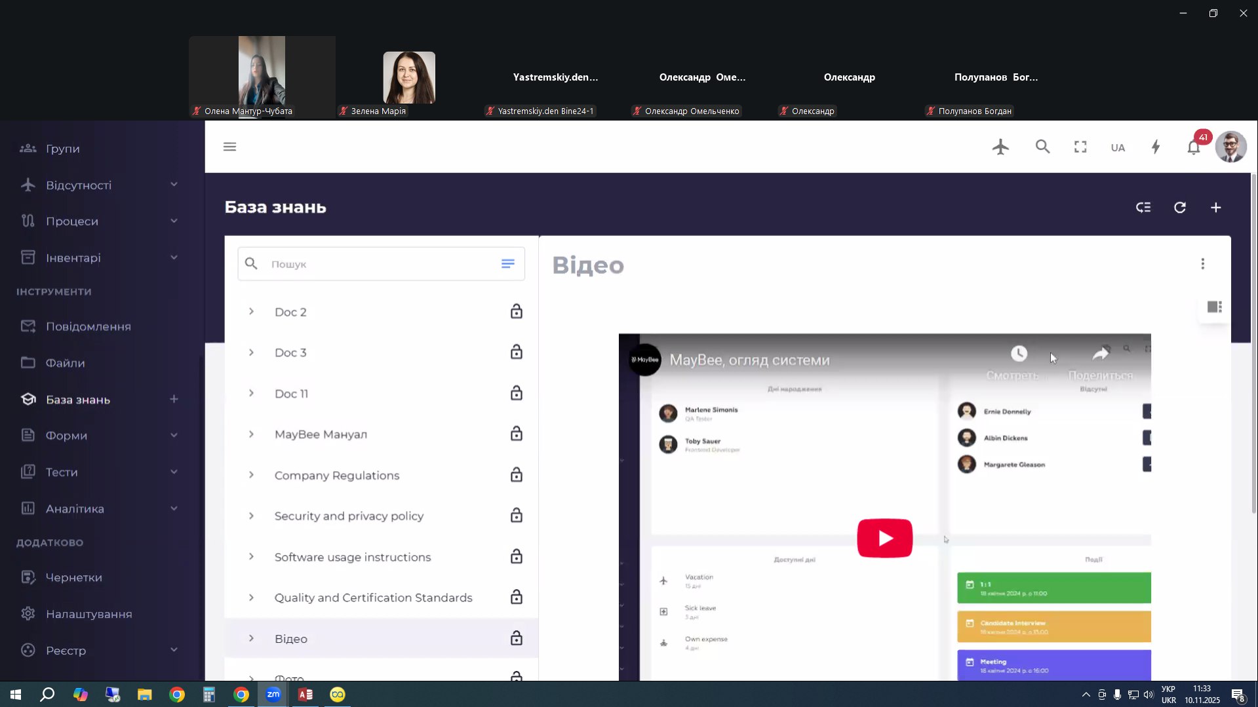Toggle lock on Company Regulations

(516, 475)
